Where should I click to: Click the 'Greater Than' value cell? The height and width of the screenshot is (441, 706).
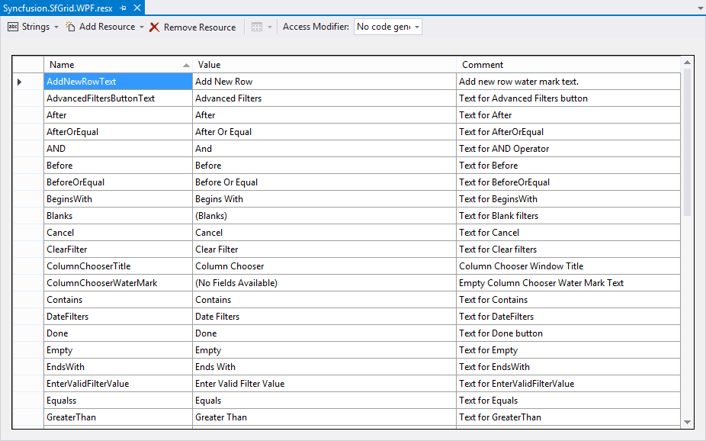click(x=324, y=417)
